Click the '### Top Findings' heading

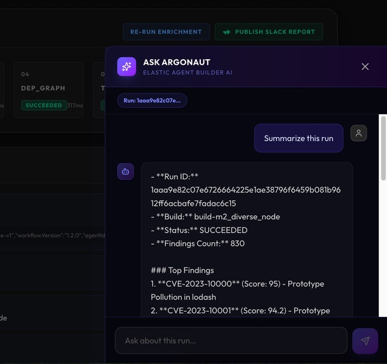click(182, 270)
